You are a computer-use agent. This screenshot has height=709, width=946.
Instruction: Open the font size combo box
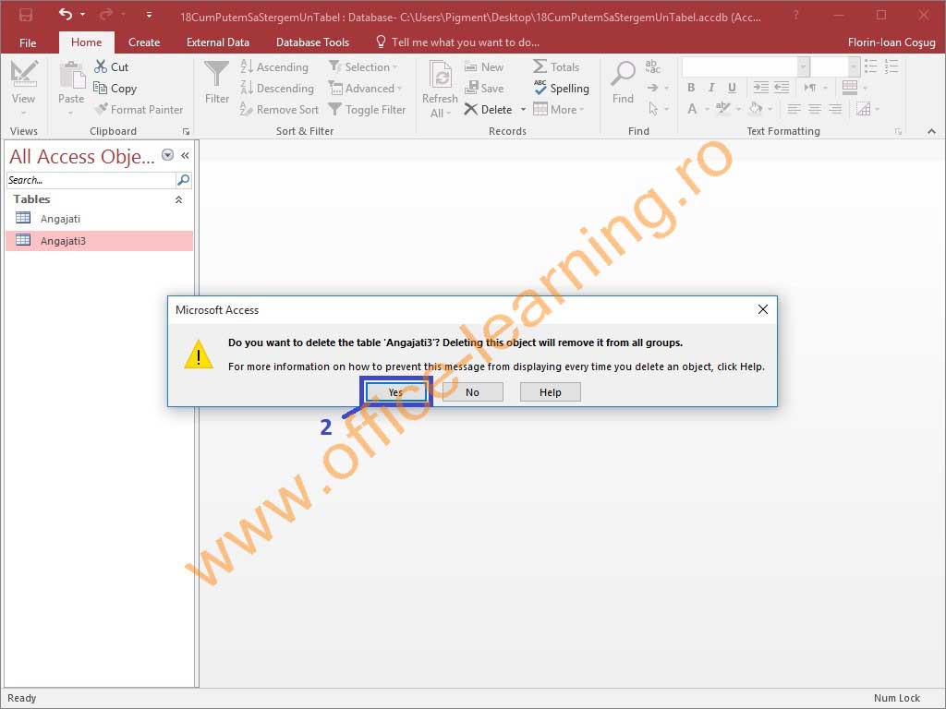point(835,66)
